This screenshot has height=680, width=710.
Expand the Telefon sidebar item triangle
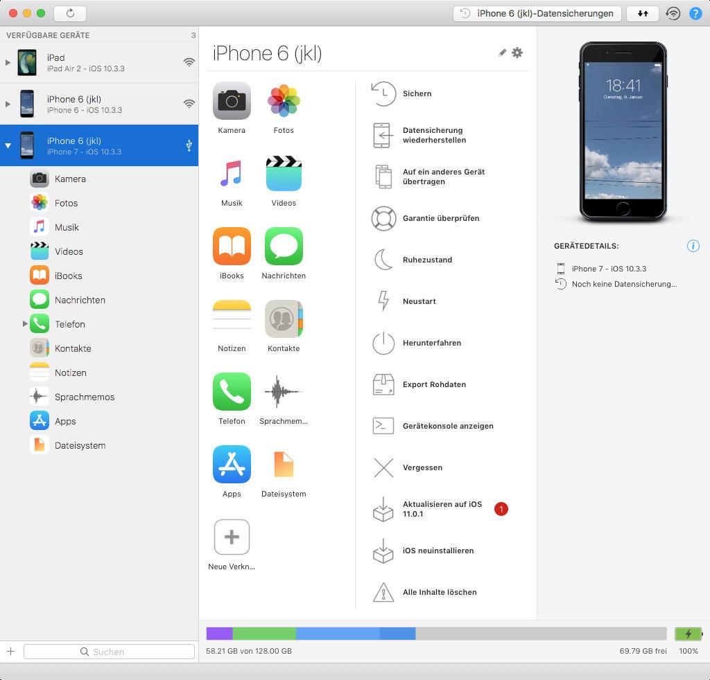(25, 323)
